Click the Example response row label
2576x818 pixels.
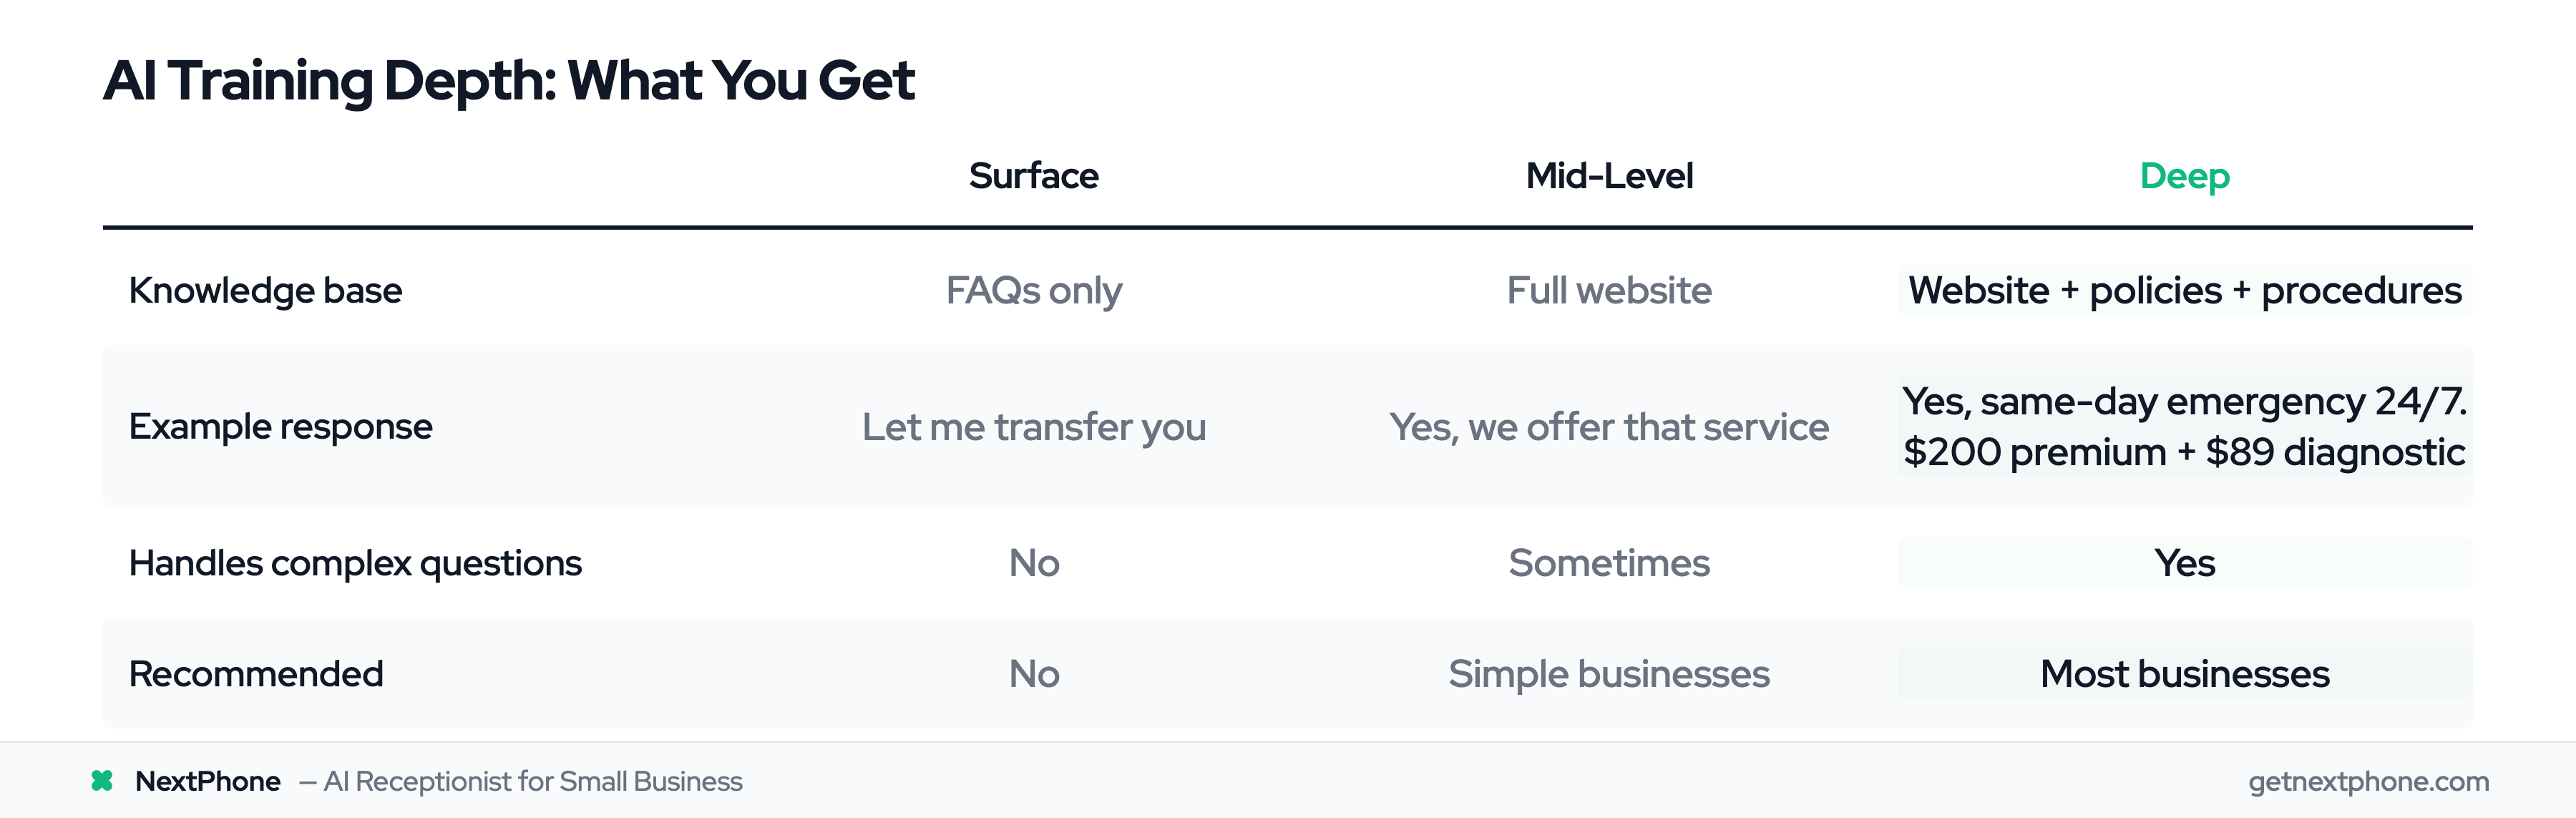point(280,426)
